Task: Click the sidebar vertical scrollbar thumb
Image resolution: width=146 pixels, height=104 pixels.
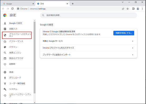Action: tap(34, 57)
